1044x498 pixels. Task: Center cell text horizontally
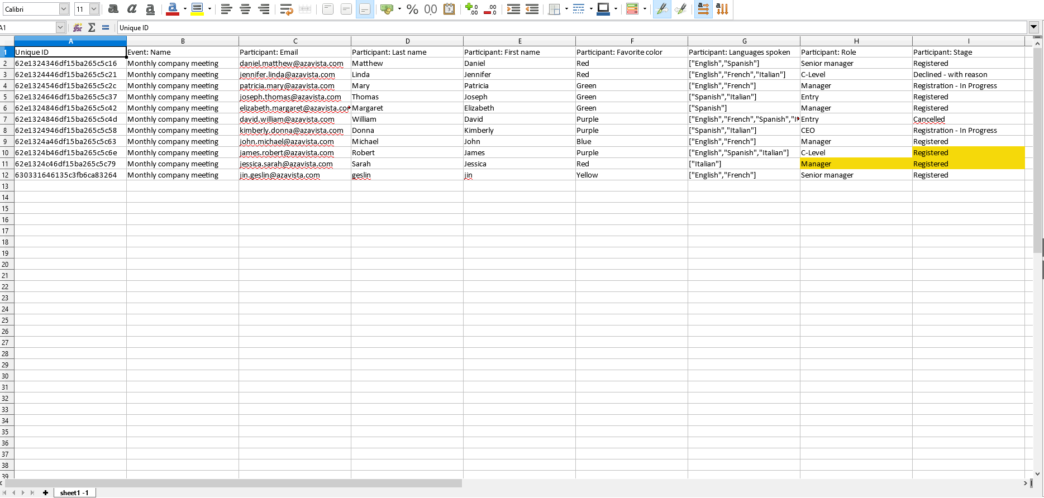click(x=245, y=9)
